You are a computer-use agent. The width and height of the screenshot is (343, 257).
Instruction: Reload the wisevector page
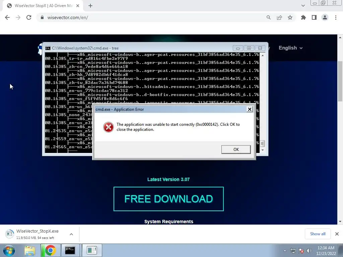[x=29, y=17]
